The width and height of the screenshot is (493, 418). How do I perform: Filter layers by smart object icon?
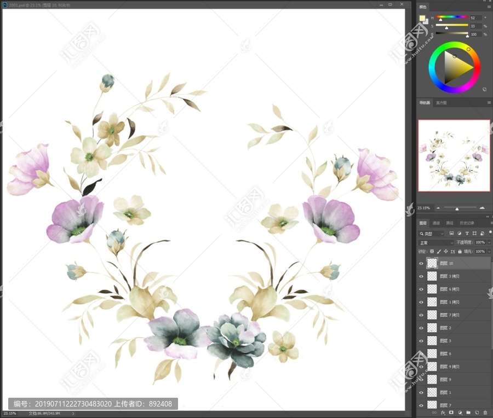pos(482,233)
